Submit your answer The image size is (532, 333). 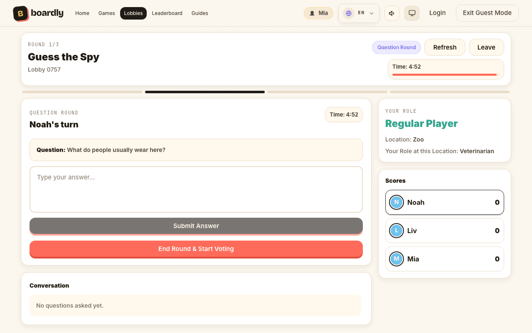click(x=196, y=226)
